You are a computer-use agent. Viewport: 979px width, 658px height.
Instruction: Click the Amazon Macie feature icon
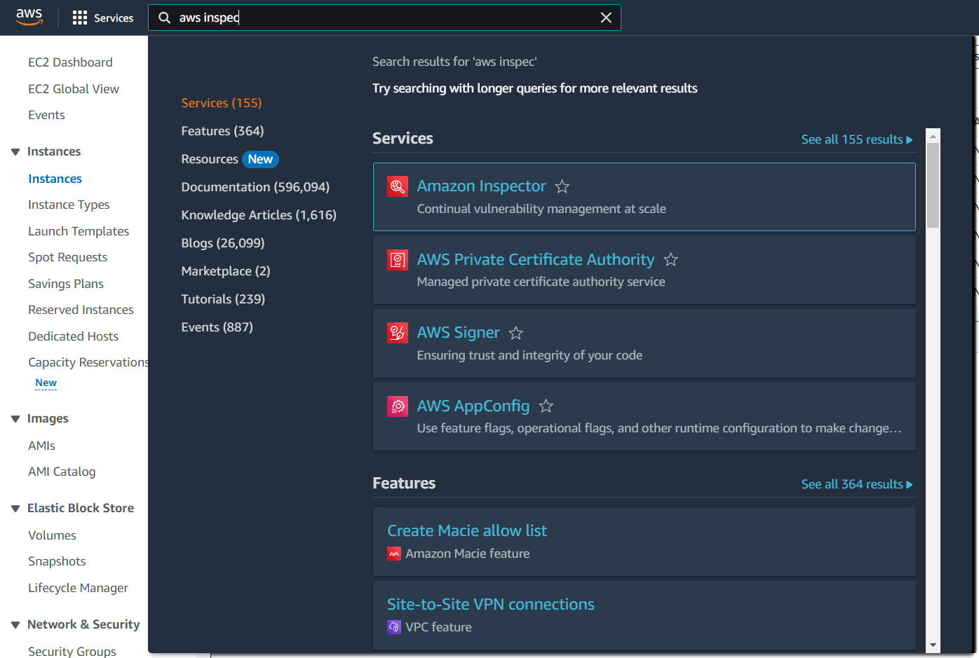393,553
